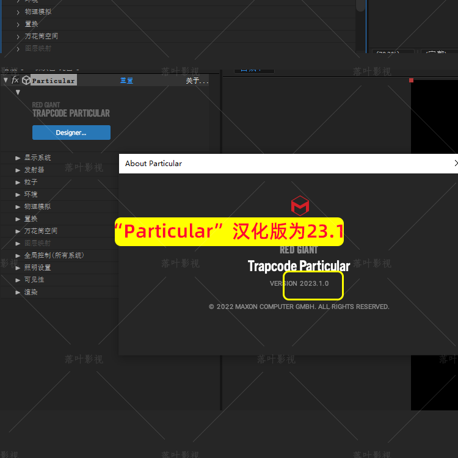Expand the 物理模拟 group in lower panel

click(x=18, y=207)
